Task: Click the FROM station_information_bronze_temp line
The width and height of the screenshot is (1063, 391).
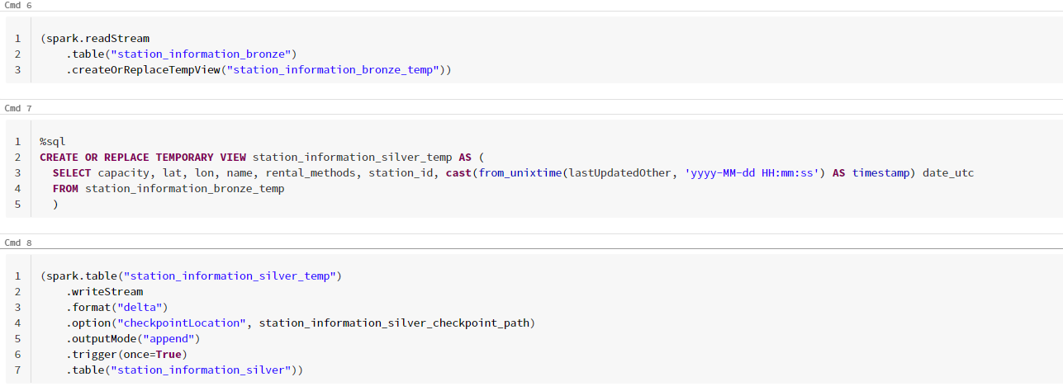Action: [x=168, y=188]
